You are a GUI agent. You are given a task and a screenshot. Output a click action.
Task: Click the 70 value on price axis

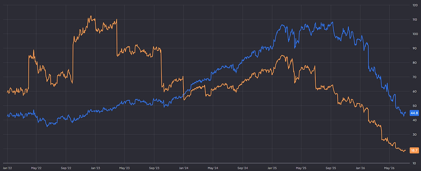[415, 77]
